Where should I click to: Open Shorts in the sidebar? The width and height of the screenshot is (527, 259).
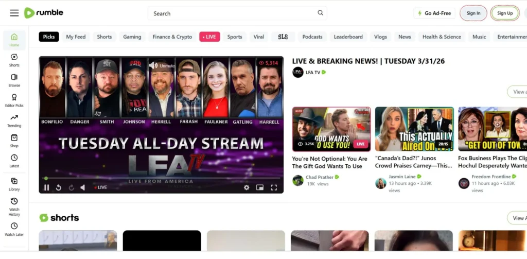click(x=14, y=60)
